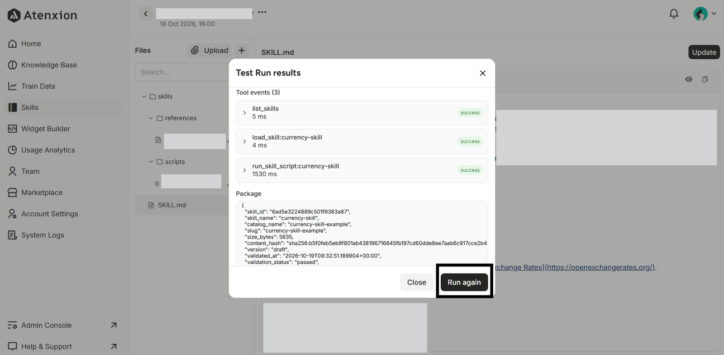Viewport: 724px width, 355px height.
Task: Open Home in the sidebar
Action: click(31, 44)
